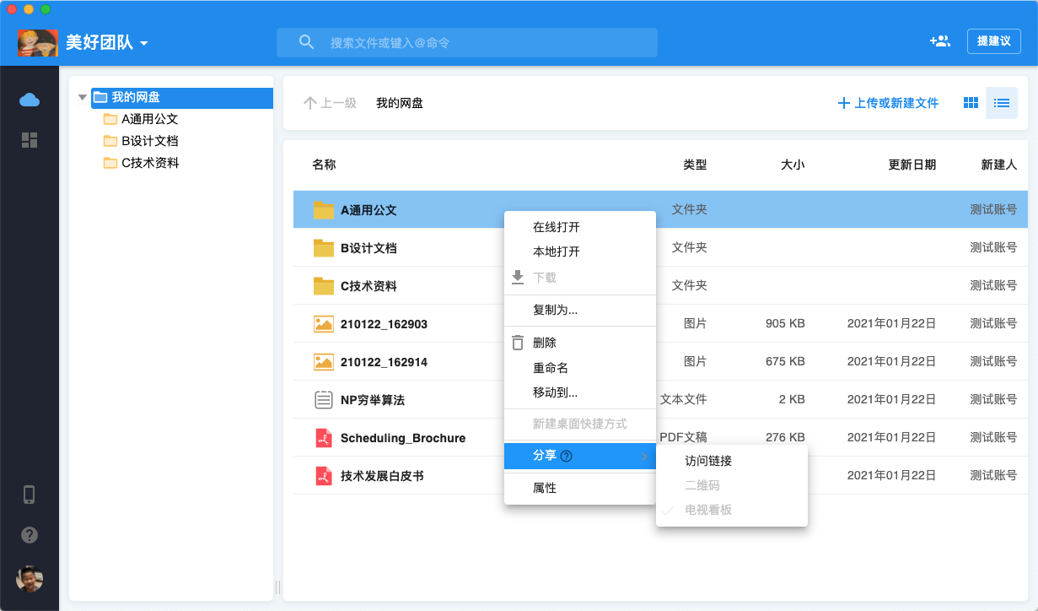Open the mobile device icon in sidebar

click(x=30, y=495)
